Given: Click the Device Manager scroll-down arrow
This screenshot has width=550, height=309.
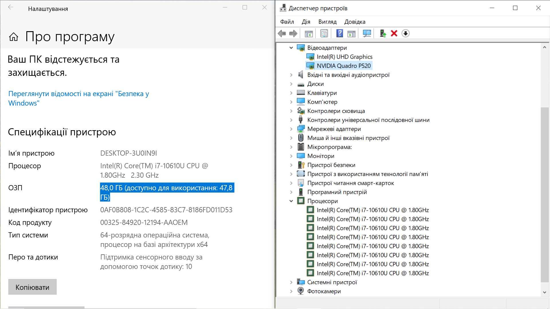Looking at the screenshot, I should tap(545, 292).
